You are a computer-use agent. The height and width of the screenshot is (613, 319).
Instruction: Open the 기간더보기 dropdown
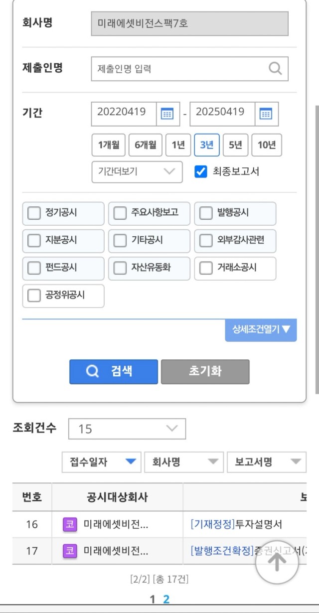(137, 172)
